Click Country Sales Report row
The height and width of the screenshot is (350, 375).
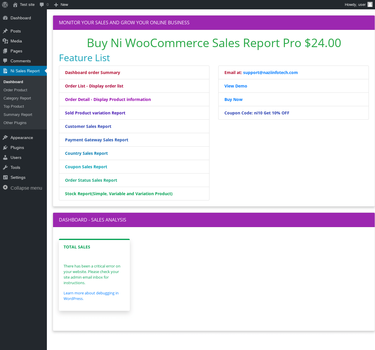click(134, 153)
